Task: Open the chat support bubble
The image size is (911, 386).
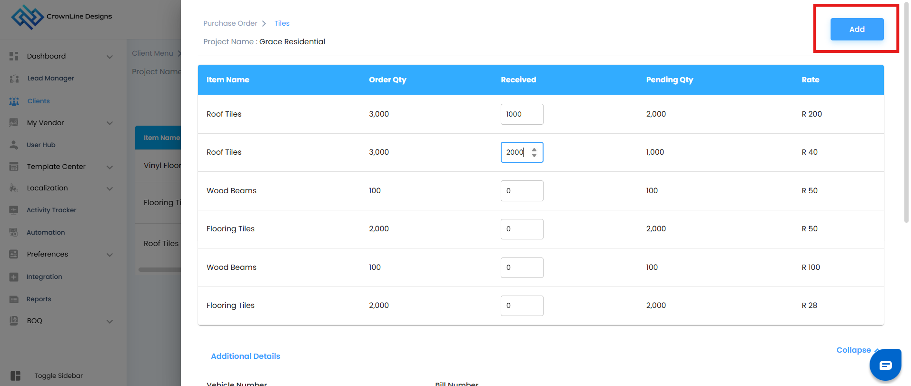Action: pos(885,365)
